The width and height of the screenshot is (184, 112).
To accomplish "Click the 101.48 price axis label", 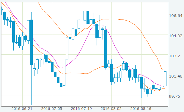I will coord(176,76).
